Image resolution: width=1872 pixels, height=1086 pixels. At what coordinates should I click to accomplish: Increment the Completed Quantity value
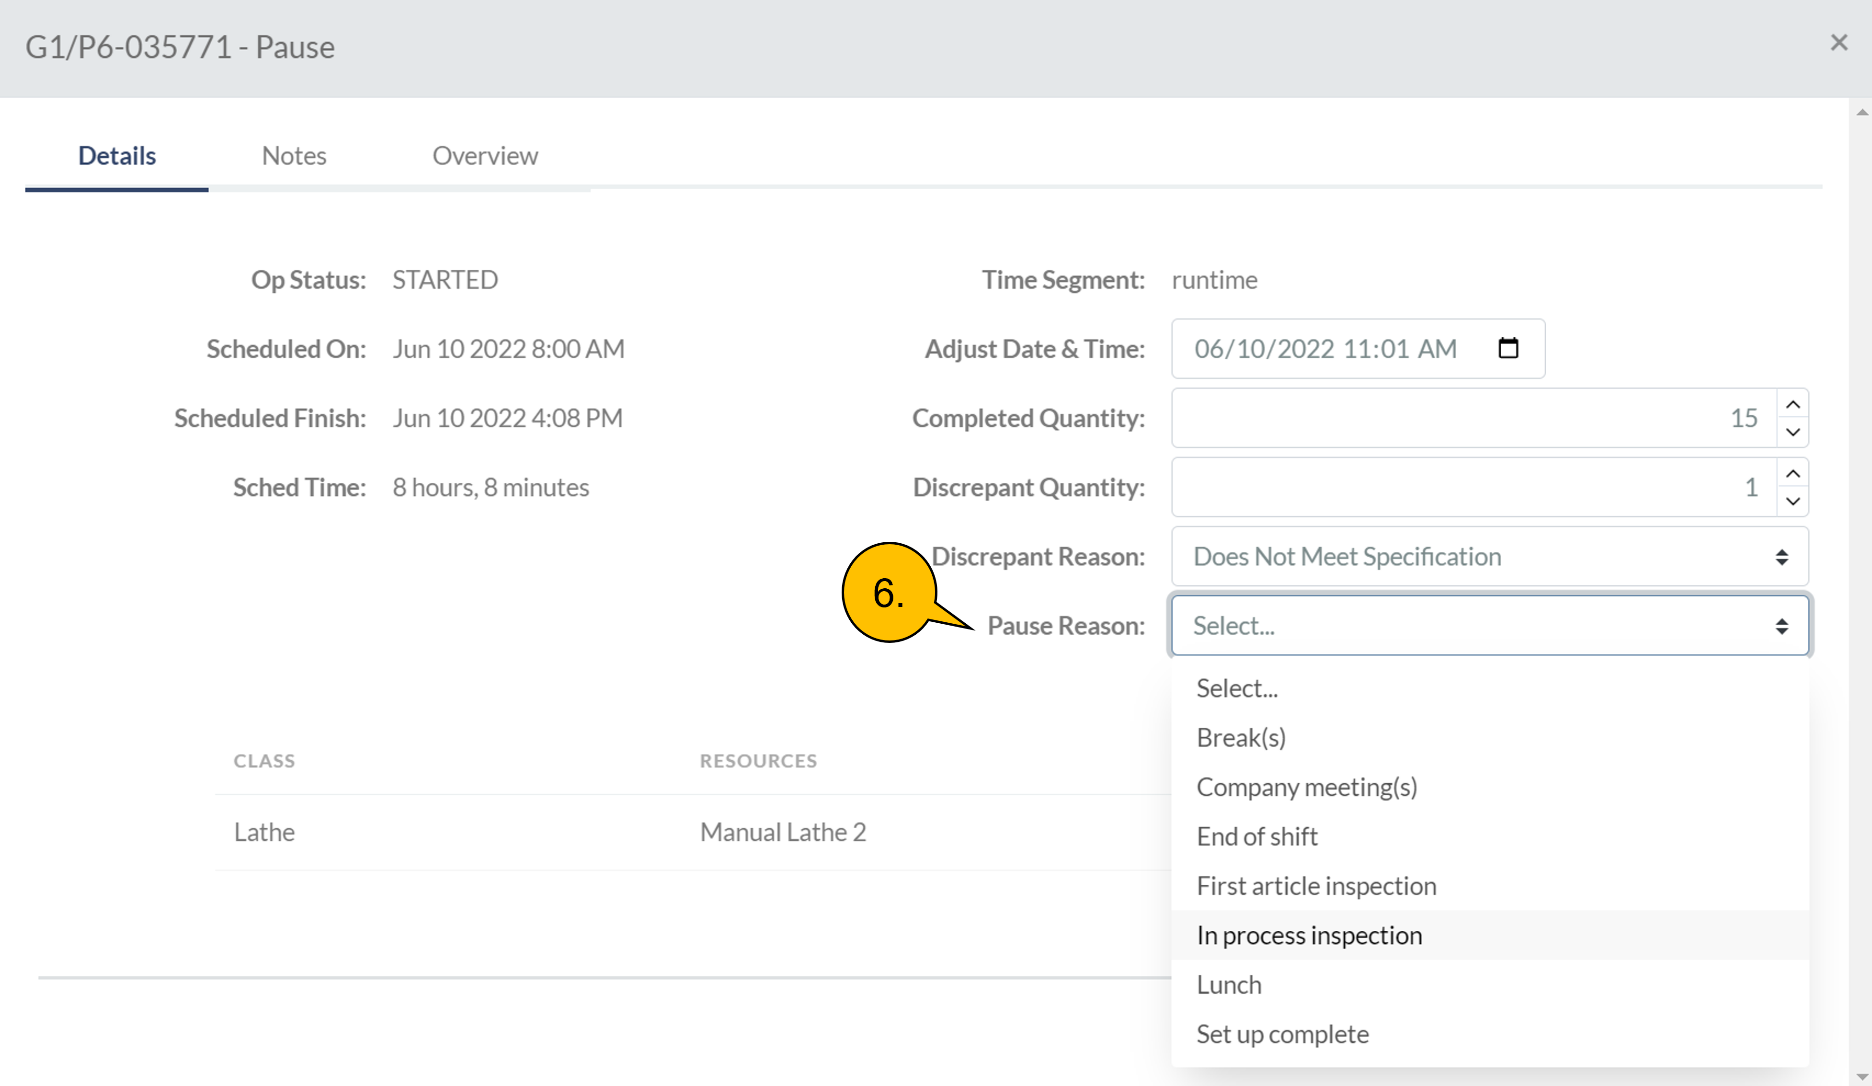tap(1792, 405)
